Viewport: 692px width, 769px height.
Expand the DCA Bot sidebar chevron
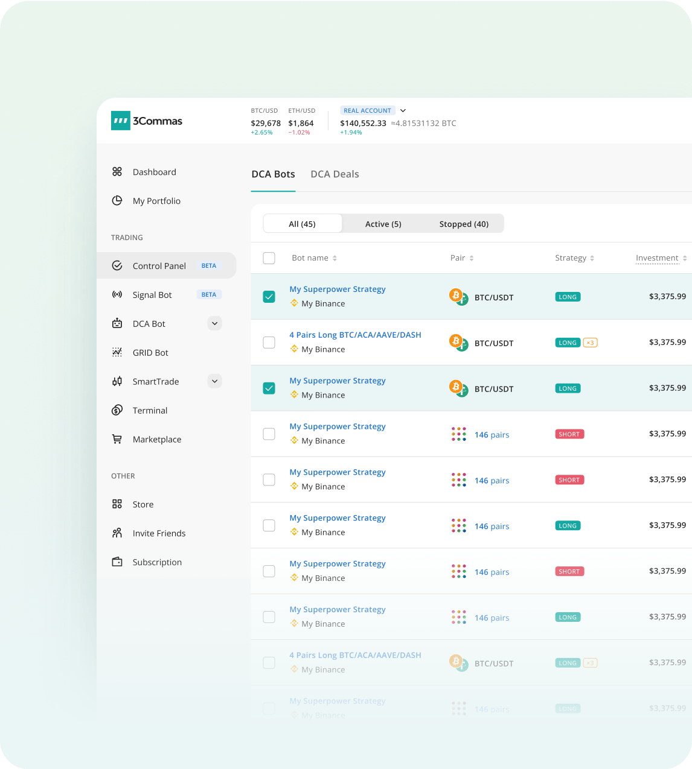pos(214,323)
